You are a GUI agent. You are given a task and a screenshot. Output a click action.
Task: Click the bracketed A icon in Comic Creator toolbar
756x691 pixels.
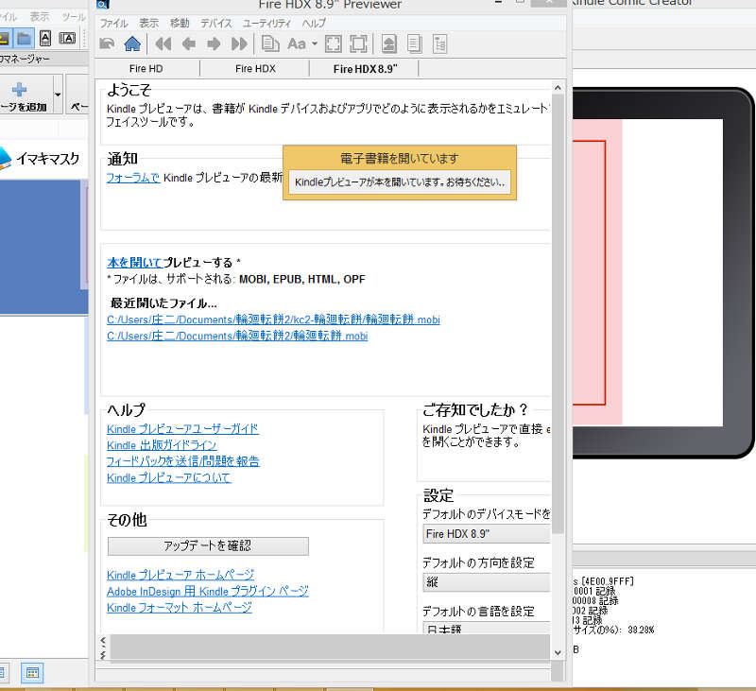coord(67,38)
